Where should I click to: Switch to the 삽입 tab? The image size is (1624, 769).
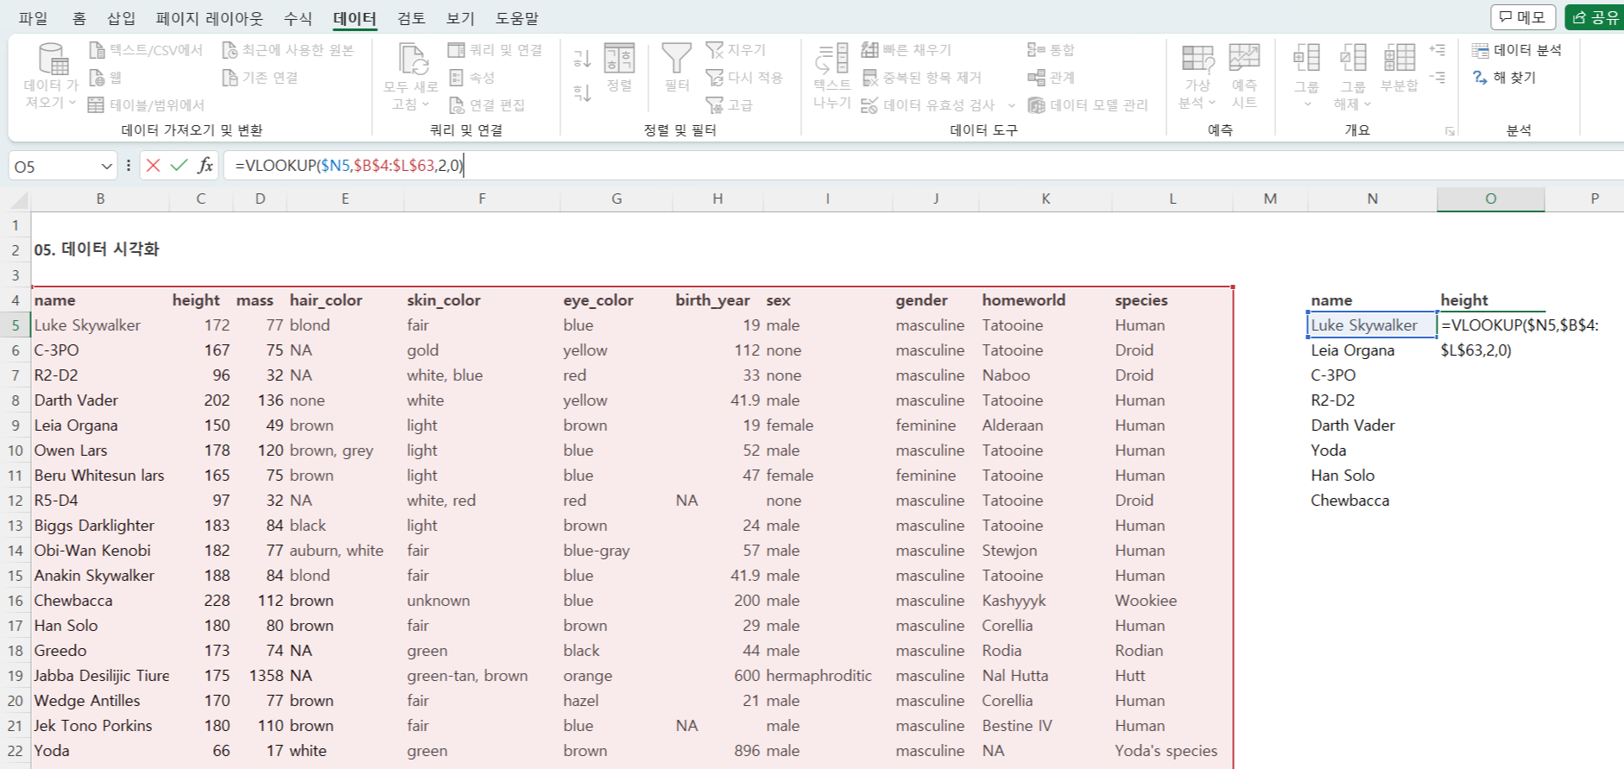(x=122, y=18)
